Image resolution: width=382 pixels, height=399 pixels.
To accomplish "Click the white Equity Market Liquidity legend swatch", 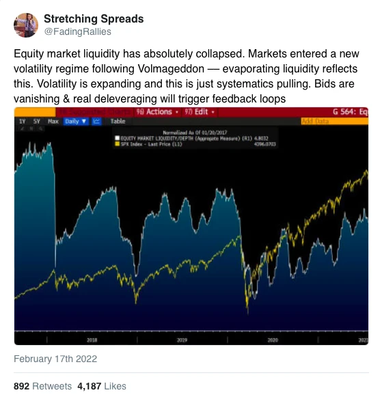I will click(118, 138).
